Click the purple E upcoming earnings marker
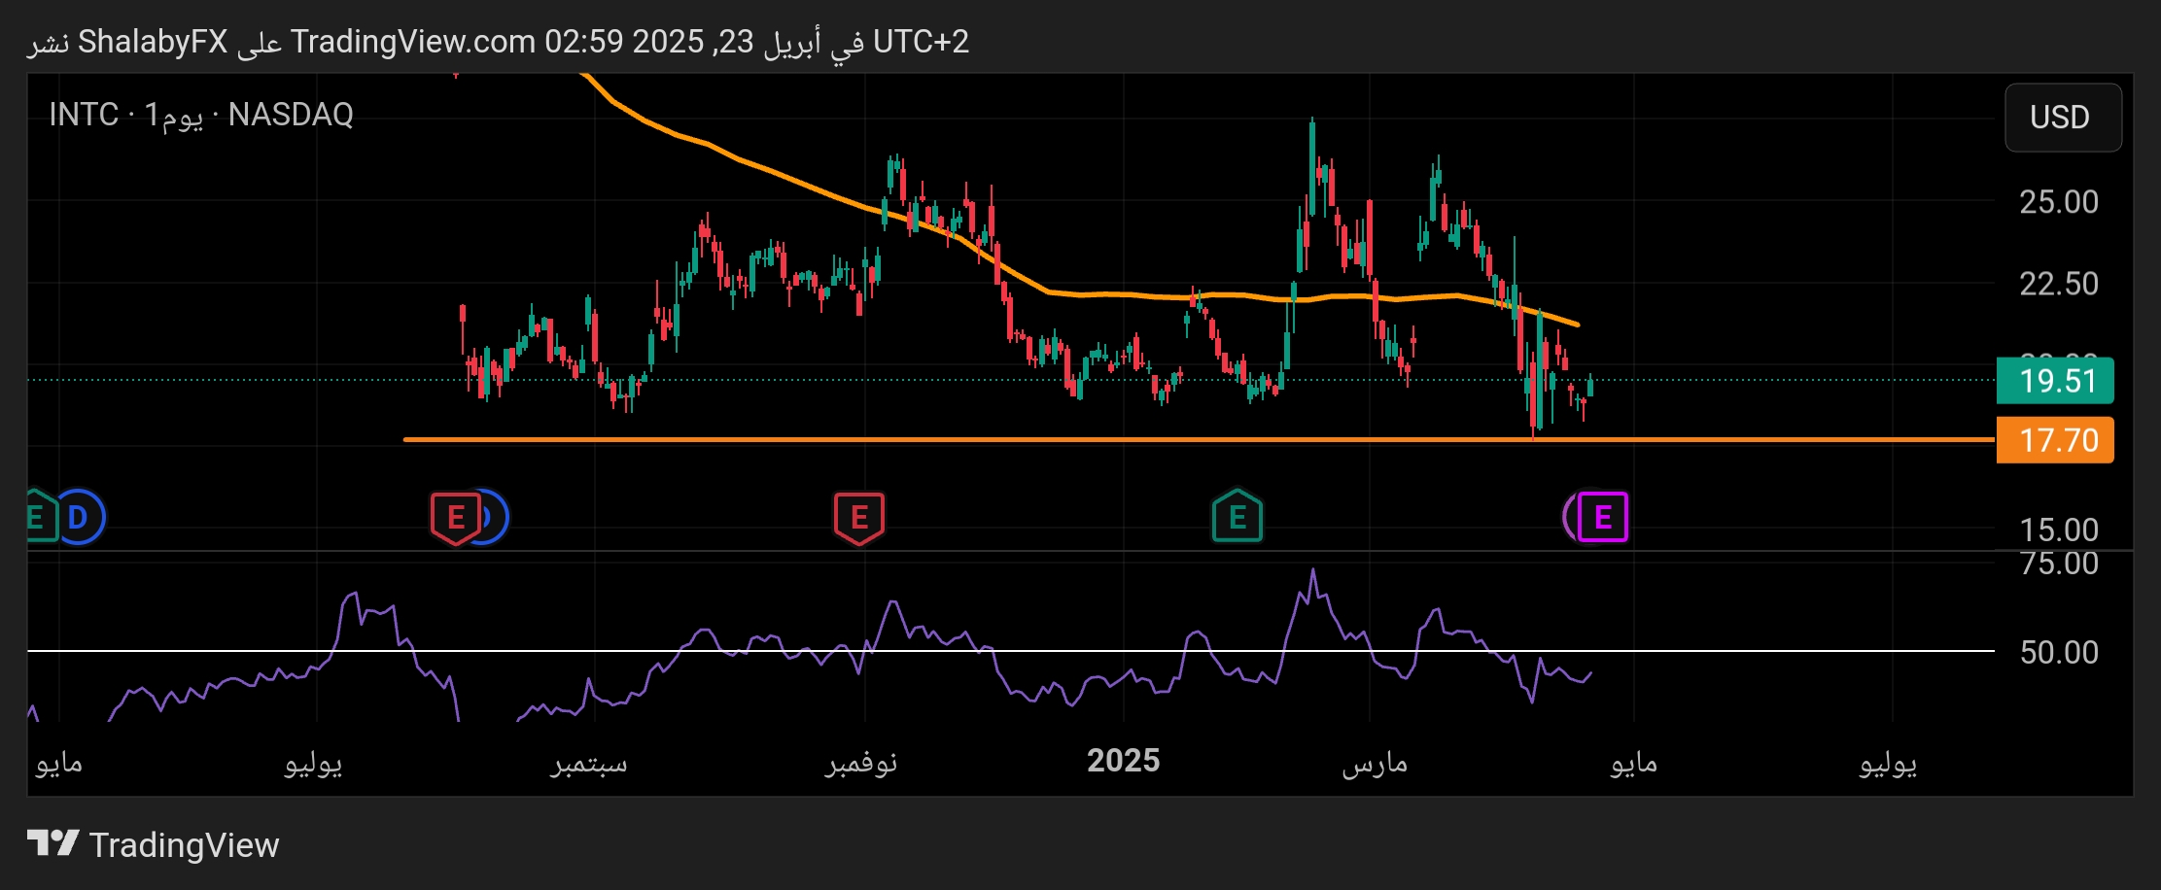This screenshot has width=2161, height=890. 1602,517
